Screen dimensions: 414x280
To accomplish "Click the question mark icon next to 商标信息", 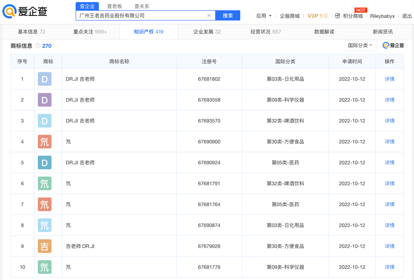I will (x=37, y=46).
